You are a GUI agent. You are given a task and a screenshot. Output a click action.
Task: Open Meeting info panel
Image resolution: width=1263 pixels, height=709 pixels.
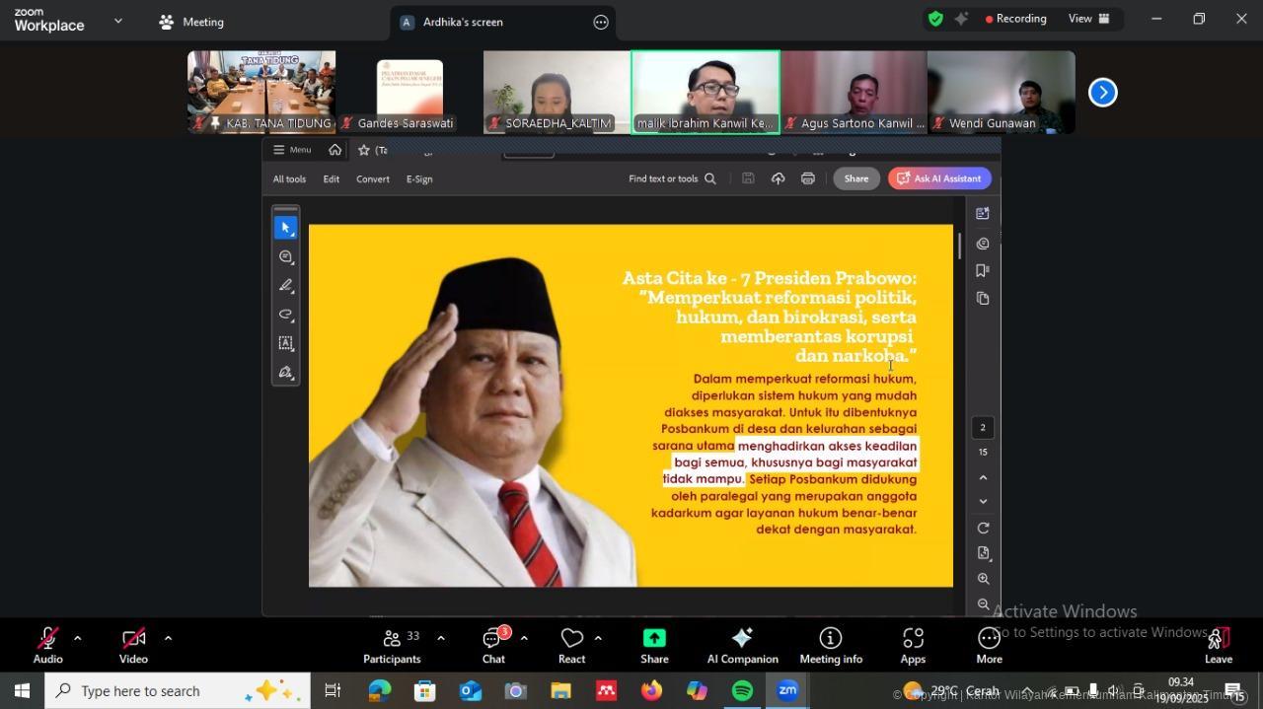click(831, 646)
